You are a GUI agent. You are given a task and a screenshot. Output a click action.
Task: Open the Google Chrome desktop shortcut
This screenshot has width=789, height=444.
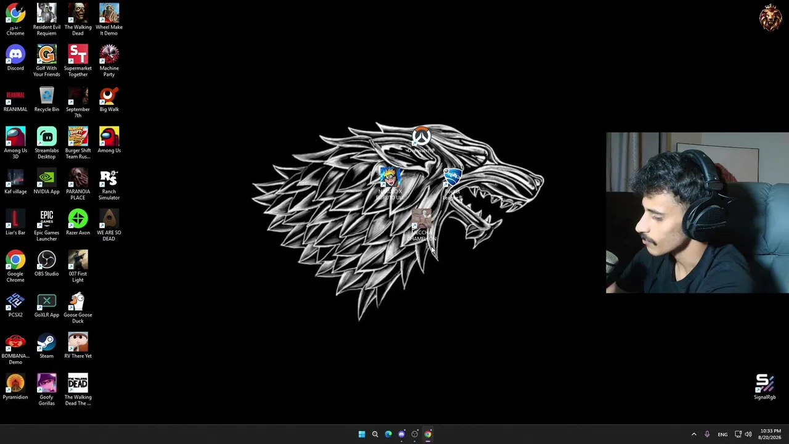(15, 267)
